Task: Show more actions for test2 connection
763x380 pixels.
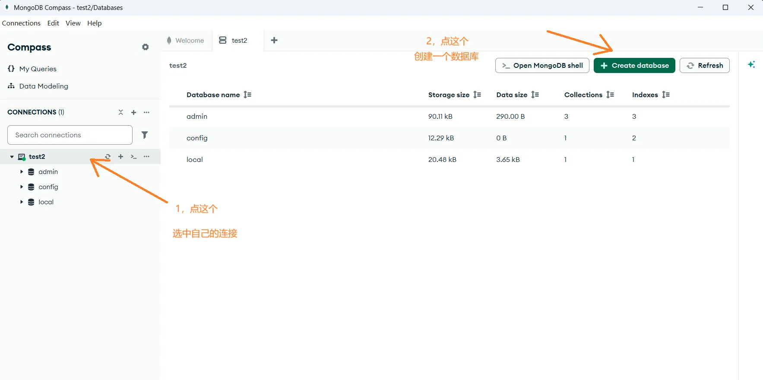Action: pos(147,157)
